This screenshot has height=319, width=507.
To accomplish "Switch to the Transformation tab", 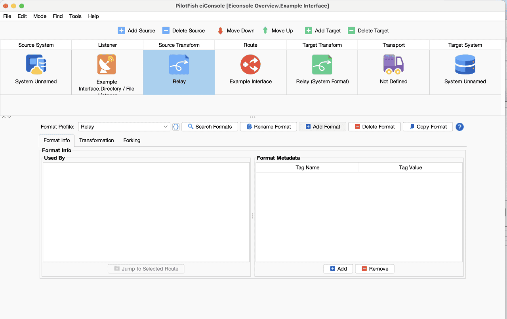I will pyautogui.click(x=97, y=141).
